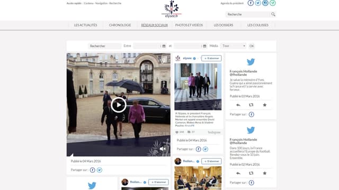Share the elysee Instagram post on Twitter

coord(206,149)
